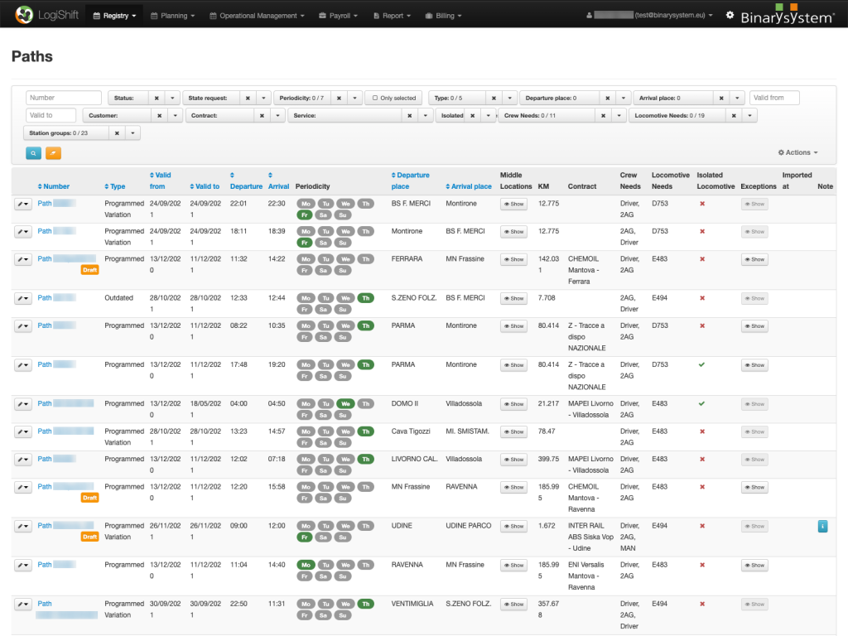848x636 pixels.
Task: Open the Actions dropdown
Action: [797, 152]
